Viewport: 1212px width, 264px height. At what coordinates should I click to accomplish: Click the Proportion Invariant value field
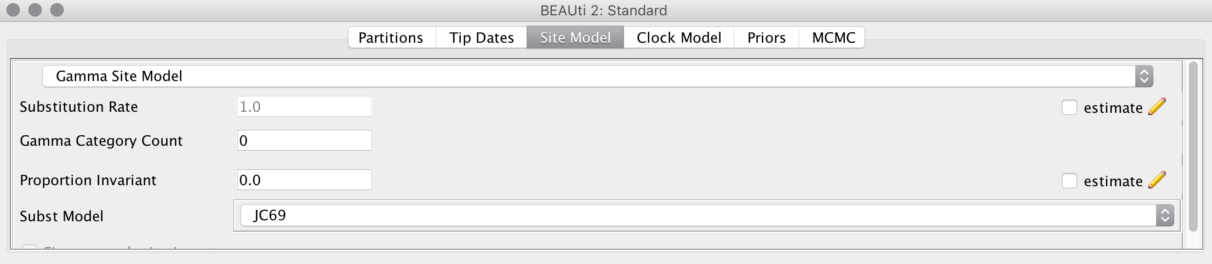[x=304, y=180]
